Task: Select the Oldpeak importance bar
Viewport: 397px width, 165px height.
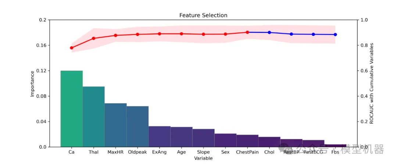Action: 137,126
